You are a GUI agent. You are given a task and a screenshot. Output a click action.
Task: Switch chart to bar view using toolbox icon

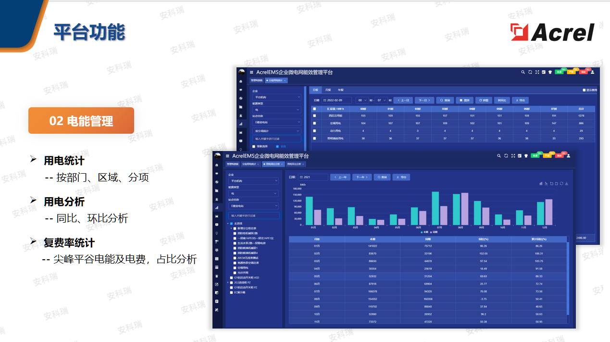click(x=541, y=184)
